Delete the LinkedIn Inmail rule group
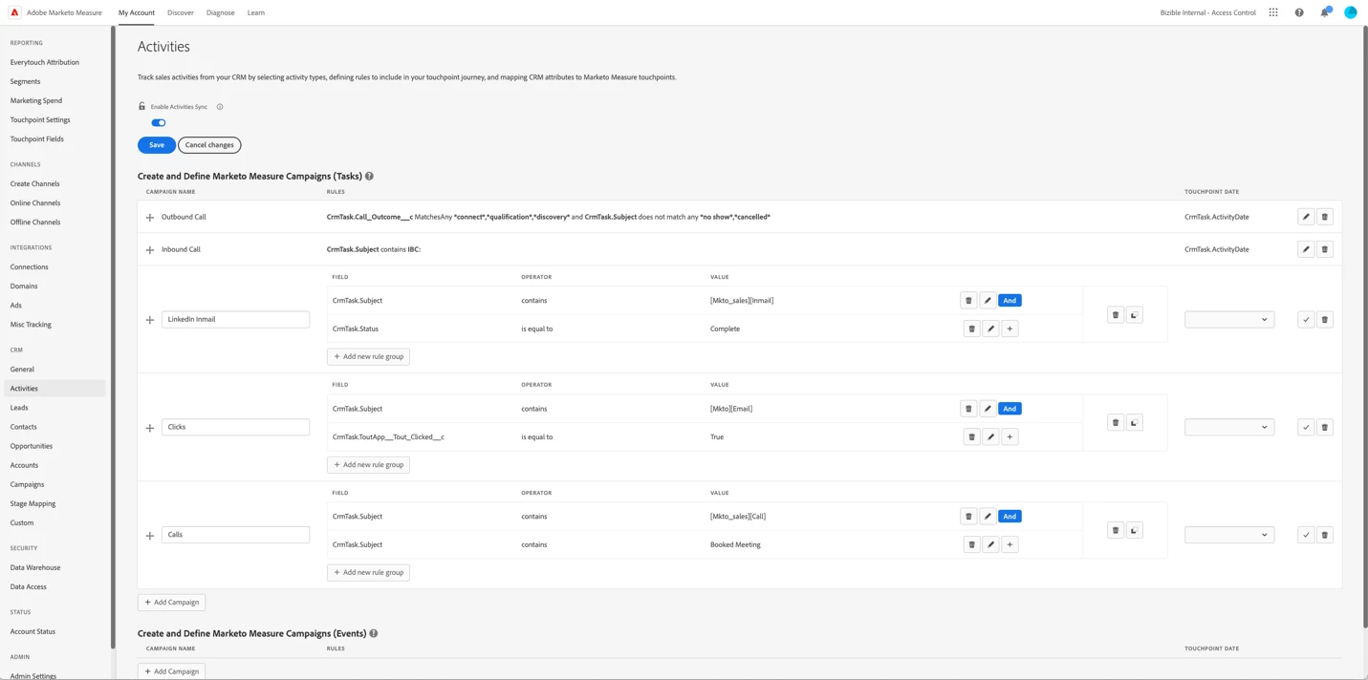1368x680 pixels. pos(1116,315)
